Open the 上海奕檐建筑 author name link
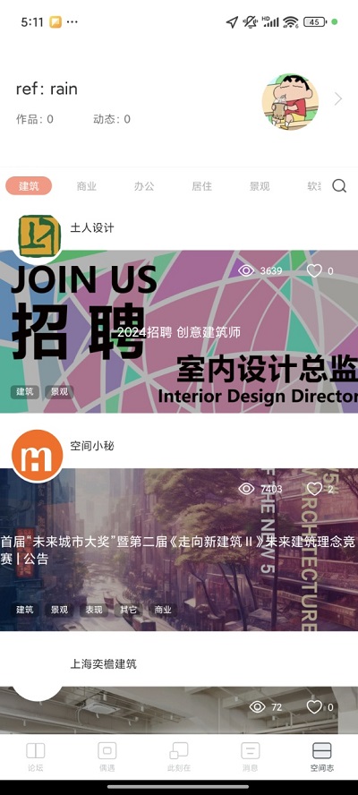358x795 pixels. click(104, 664)
